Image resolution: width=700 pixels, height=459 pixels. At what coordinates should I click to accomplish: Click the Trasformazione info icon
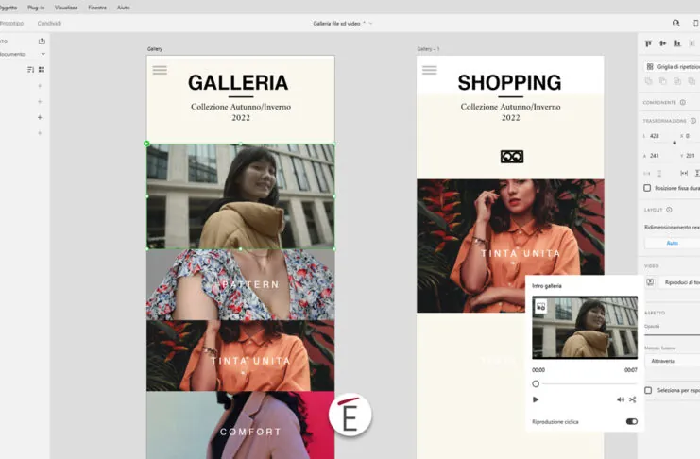click(692, 121)
